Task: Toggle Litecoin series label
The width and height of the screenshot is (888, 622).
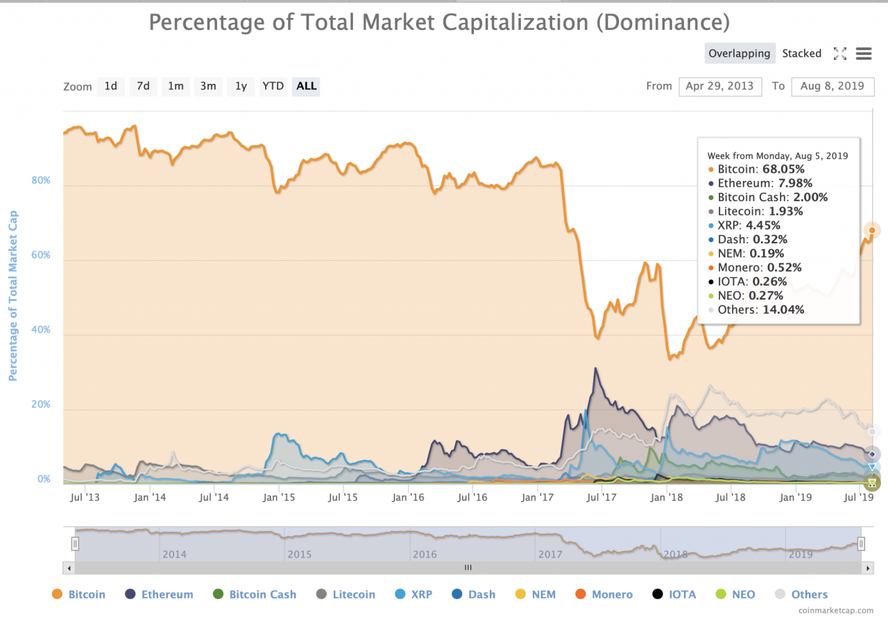Action: [x=354, y=594]
